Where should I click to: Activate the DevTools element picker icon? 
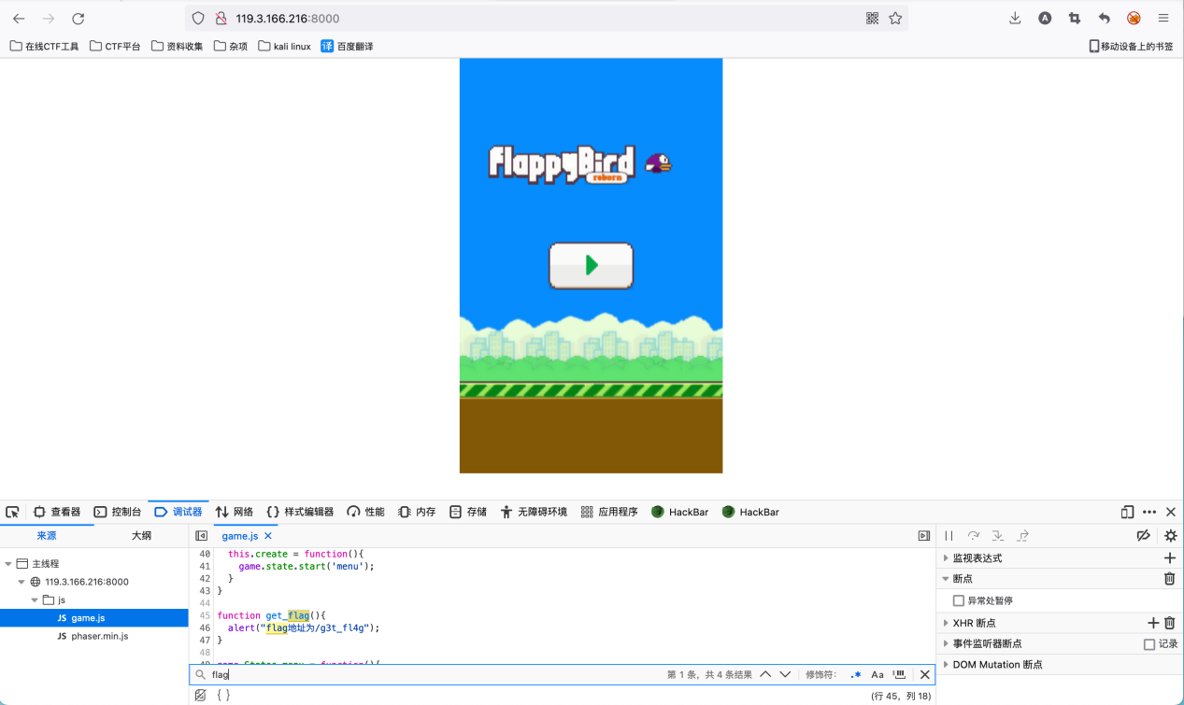pos(12,512)
